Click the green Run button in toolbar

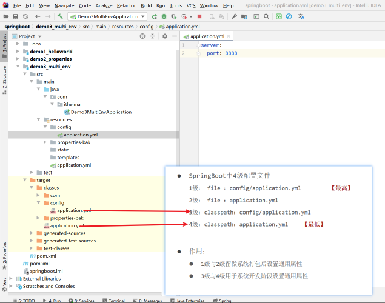pos(155,16)
